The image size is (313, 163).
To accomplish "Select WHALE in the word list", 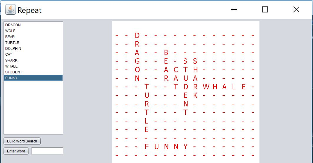I will pyautogui.click(x=33, y=66).
